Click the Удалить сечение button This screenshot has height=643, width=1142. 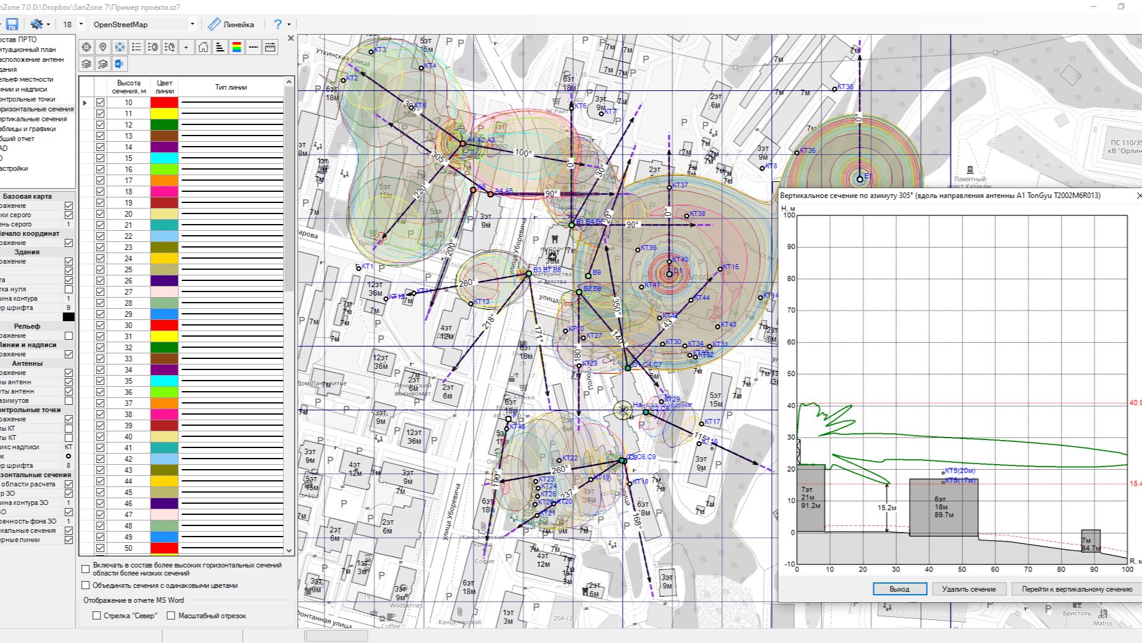(969, 589)
